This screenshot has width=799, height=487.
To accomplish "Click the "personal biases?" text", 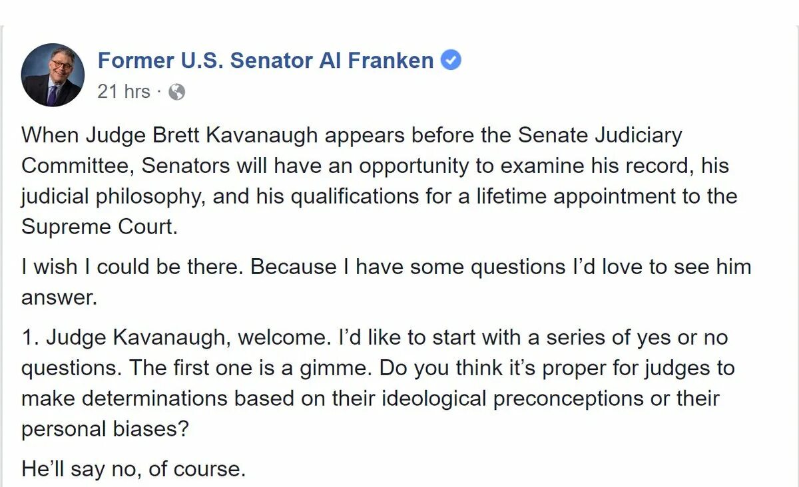I will point(106,429).
